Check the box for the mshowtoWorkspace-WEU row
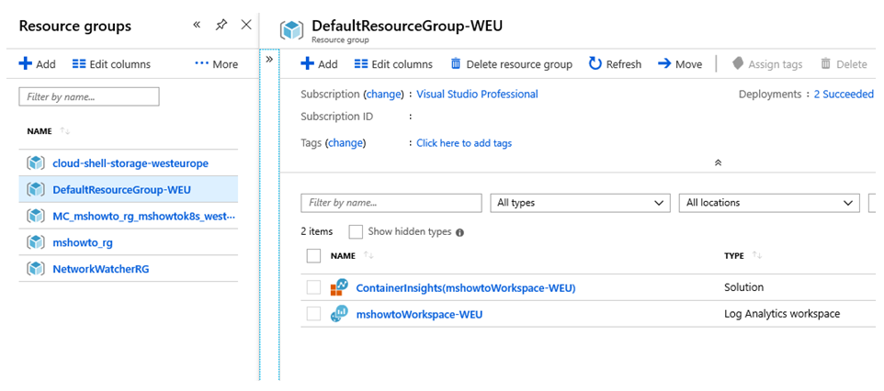The width and height of the screenshot is (884, 391). pyautogui.click(x=313, y=314)
